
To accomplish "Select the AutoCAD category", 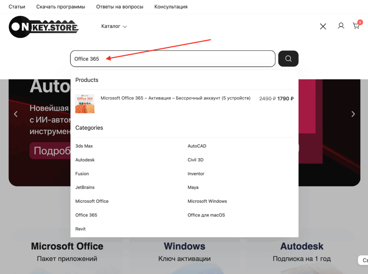I will point(197,146).
